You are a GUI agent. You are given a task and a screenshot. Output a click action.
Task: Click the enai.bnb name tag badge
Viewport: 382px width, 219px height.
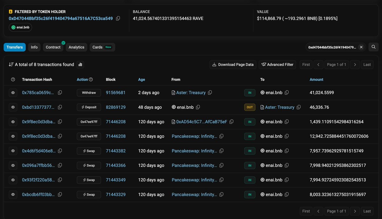[x=20, y=27]
